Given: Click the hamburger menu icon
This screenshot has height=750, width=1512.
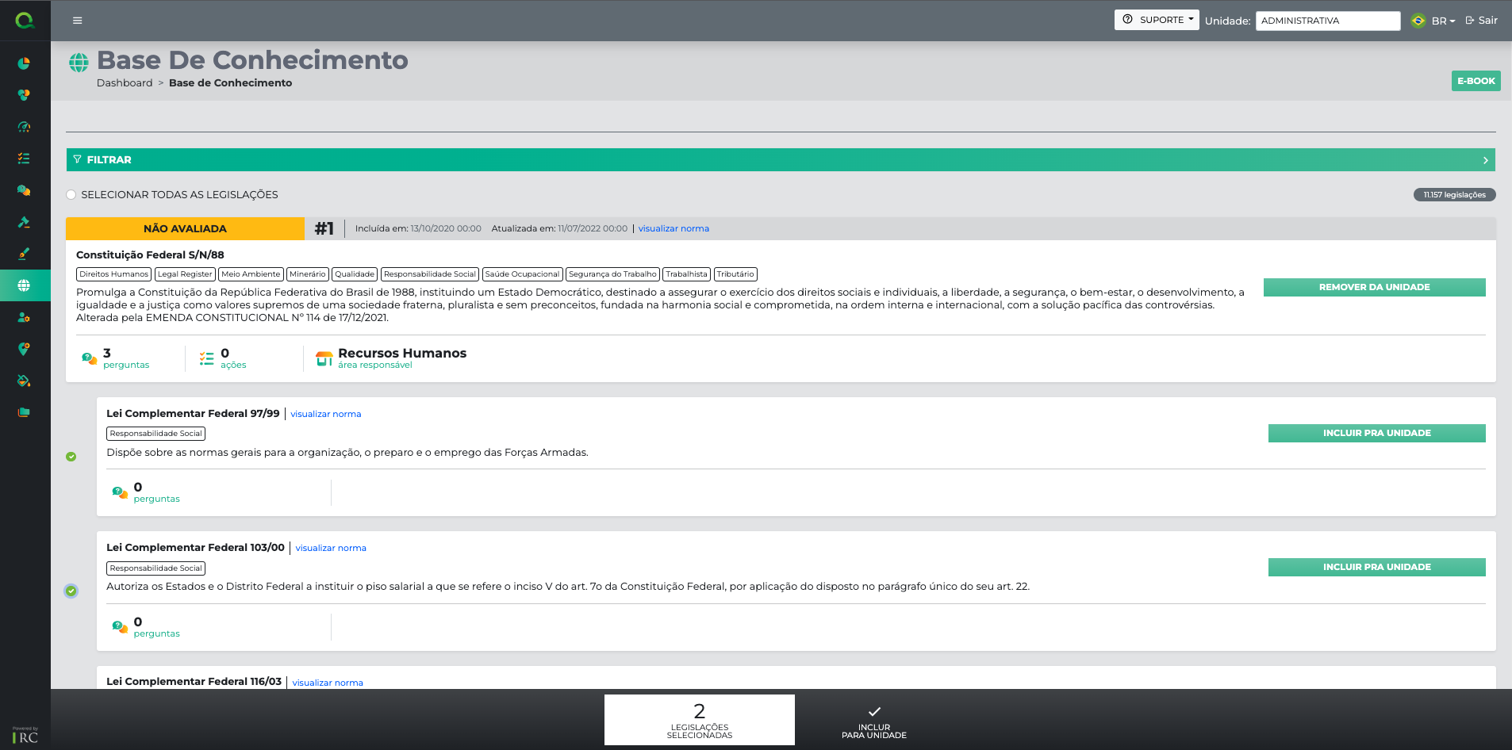Looking at the screenshot, I should pyautogui.click(x=78, y=21).
